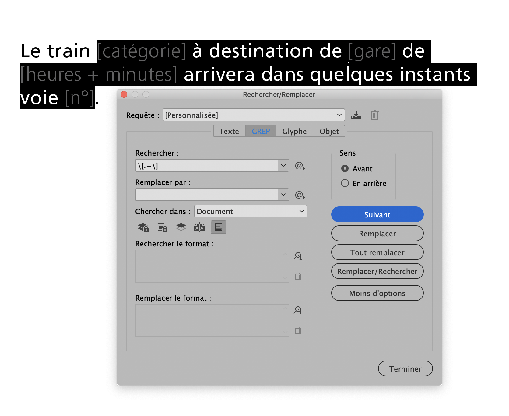
Task: Clear Rechercher le format attributes with trash icon
Action: pos(298,276)
